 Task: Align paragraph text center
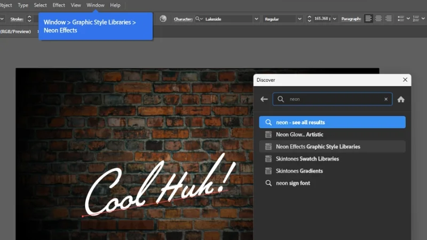378,19
